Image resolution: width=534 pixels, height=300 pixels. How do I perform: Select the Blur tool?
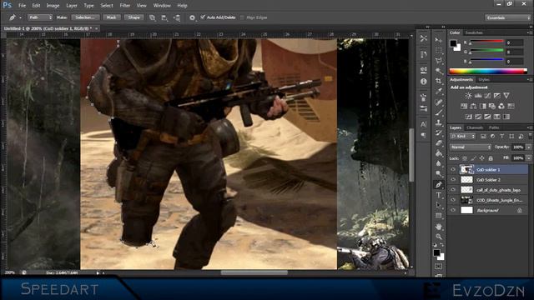point(439,163)
